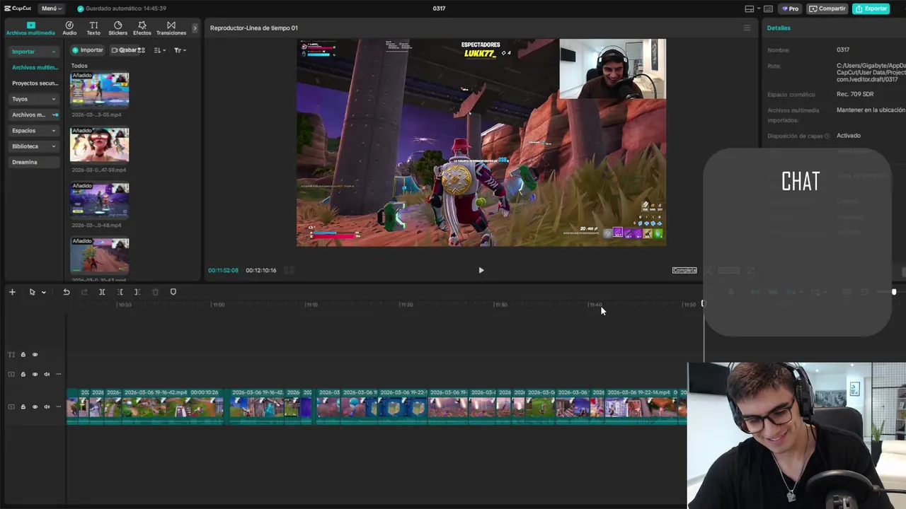Image resolution: width=906 pixels, height=509 pixels.
Task: Add a marker with shield icon
Action: click(173, 292)
